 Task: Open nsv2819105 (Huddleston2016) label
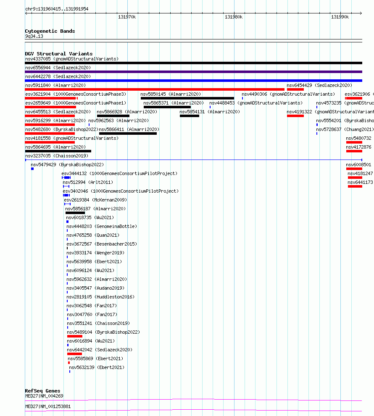(100, 297)
